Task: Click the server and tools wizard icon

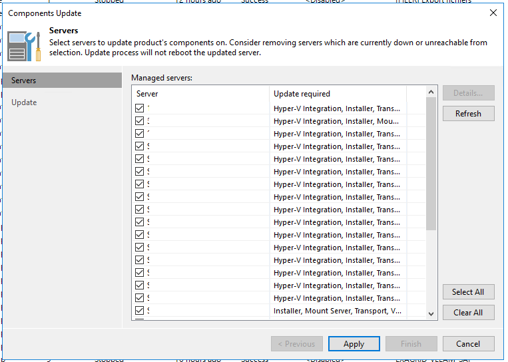Action: (24, 46)
